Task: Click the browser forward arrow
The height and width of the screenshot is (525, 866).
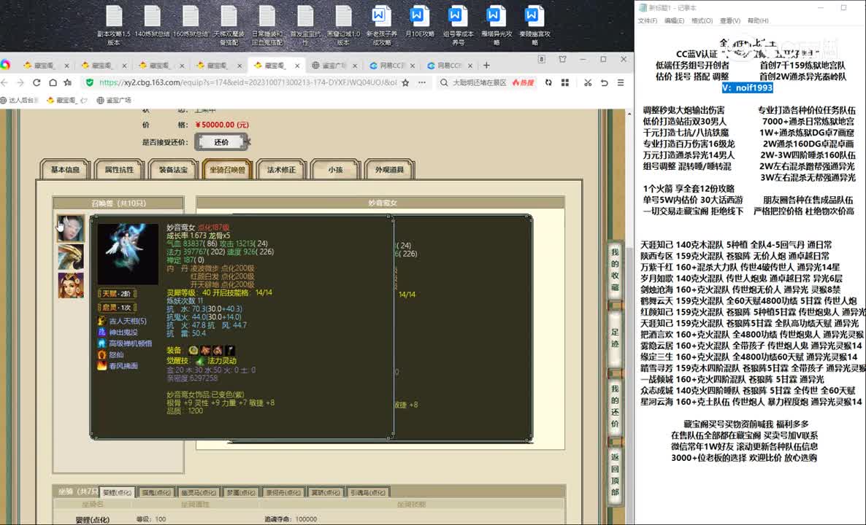Action: coord(20,82)
